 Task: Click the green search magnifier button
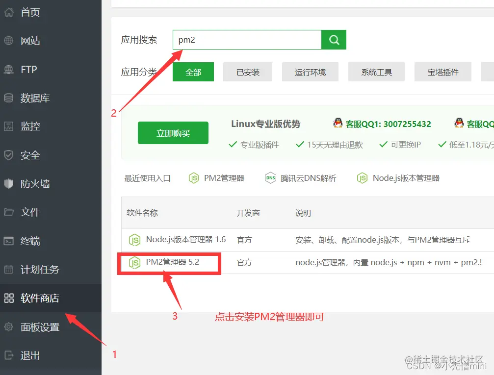[x=334, y=40]
